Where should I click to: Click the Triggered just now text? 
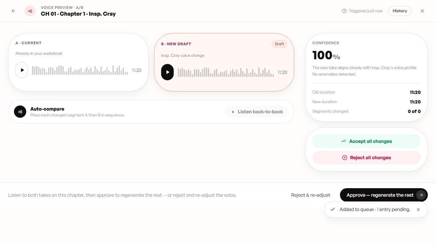coord(366,11)
